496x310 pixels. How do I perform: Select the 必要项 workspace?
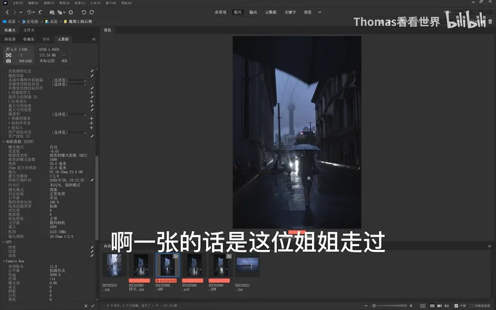[x=220, y=12]
